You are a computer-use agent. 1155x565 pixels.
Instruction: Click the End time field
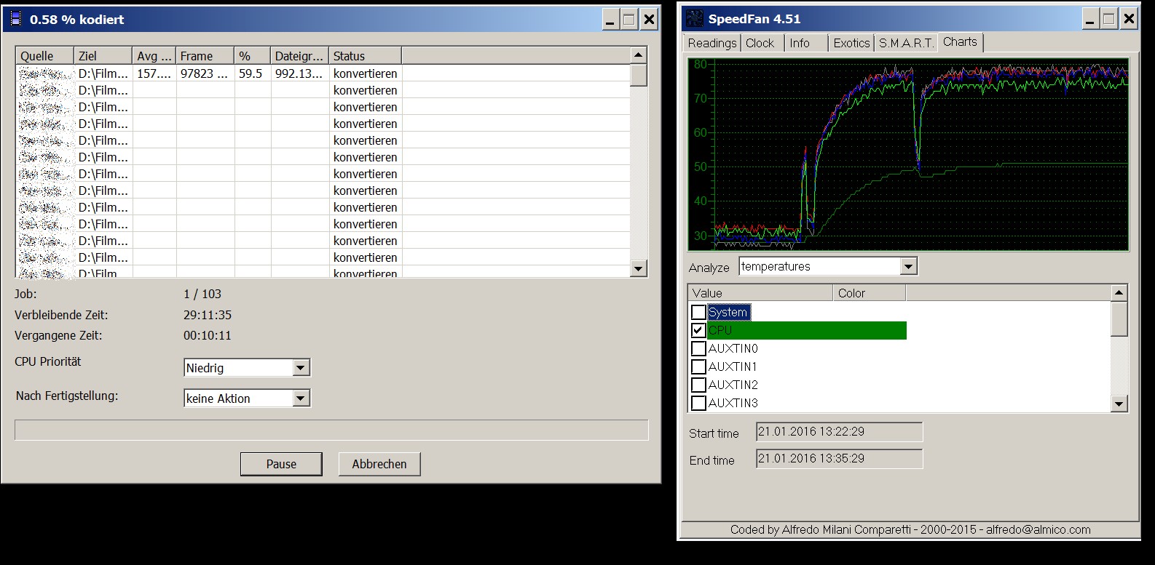(839, 459)
